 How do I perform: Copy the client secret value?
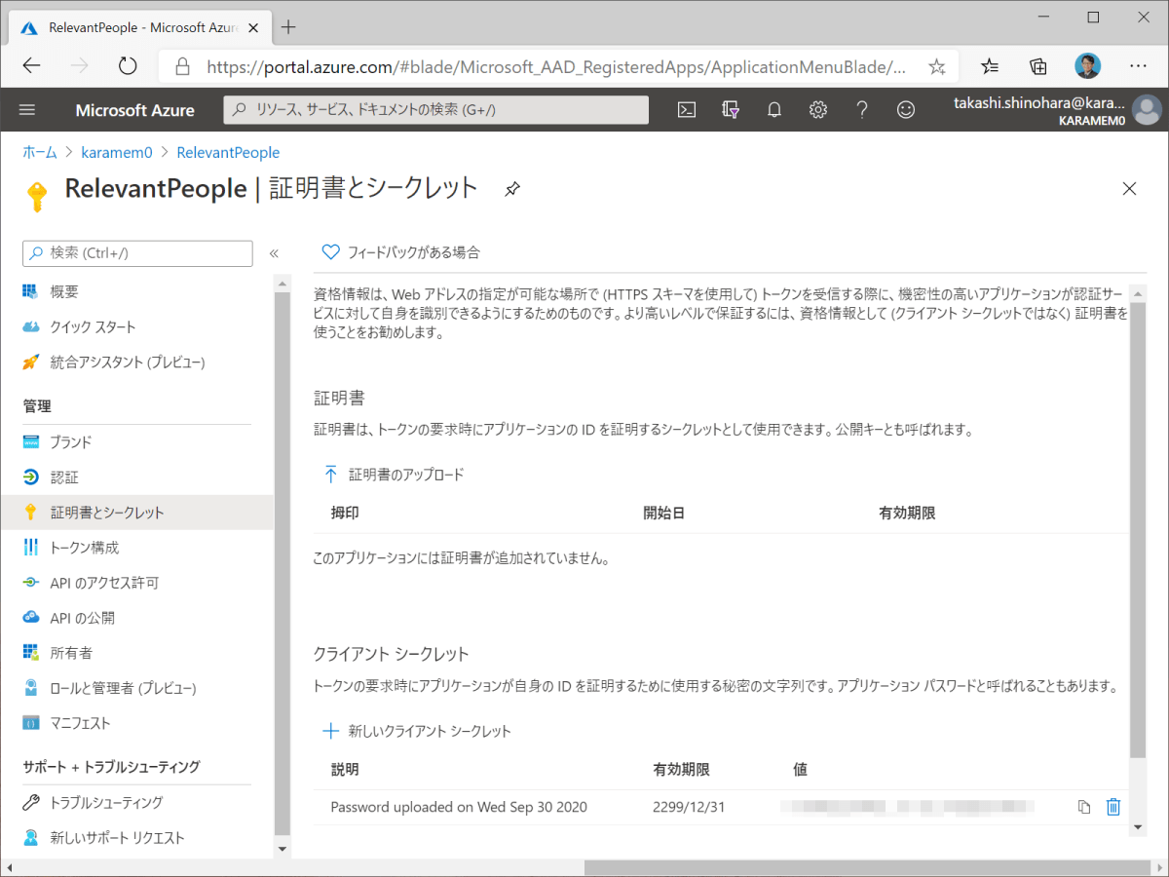tap(1084, 807)
